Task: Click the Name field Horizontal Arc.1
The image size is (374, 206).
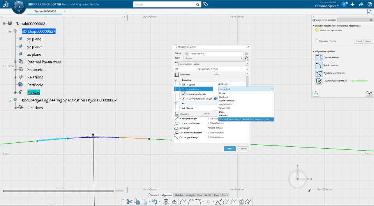Action: (216, 53)
